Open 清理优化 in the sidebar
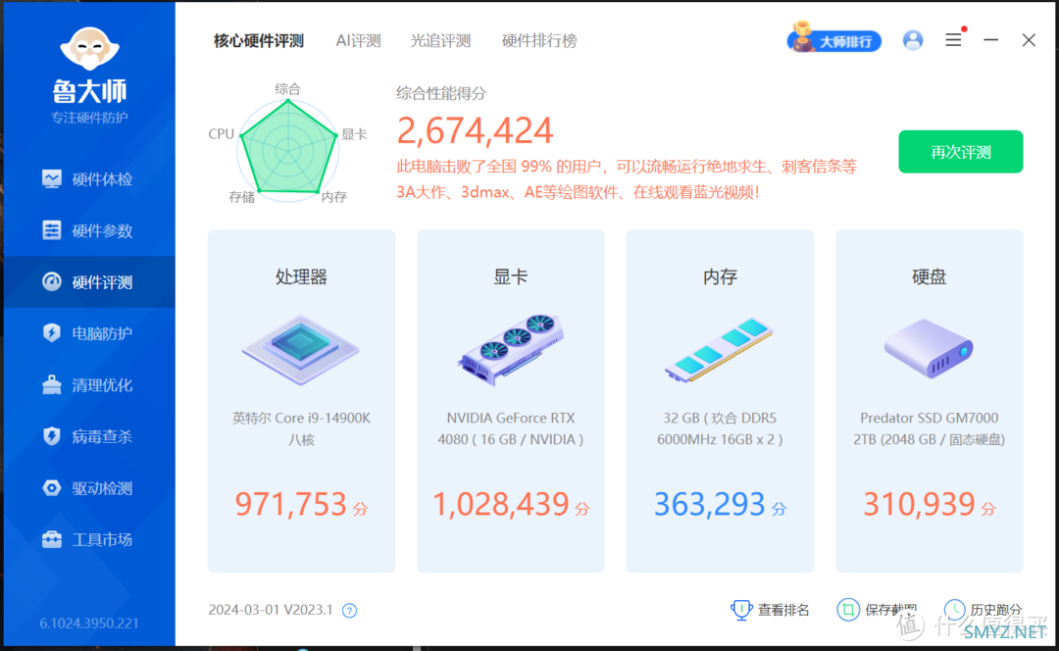This screenshot has width=1059, height=651. [x=89, y=385]
